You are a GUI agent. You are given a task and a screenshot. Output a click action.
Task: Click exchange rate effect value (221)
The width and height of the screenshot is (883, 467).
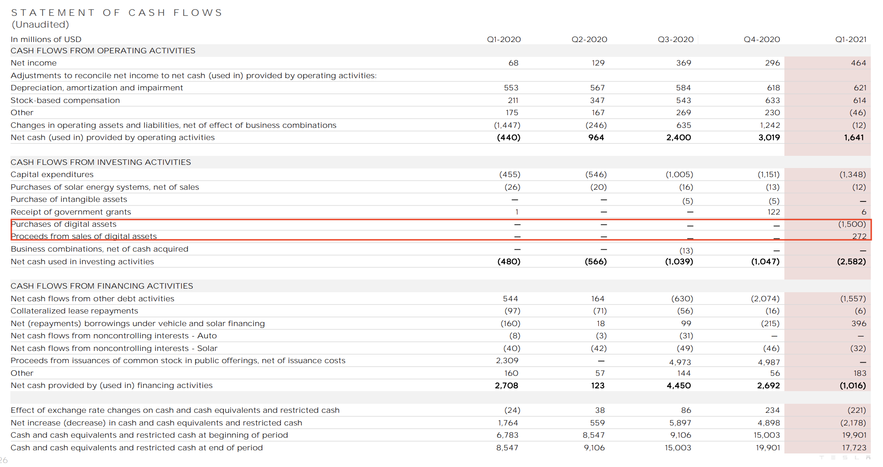857,410
